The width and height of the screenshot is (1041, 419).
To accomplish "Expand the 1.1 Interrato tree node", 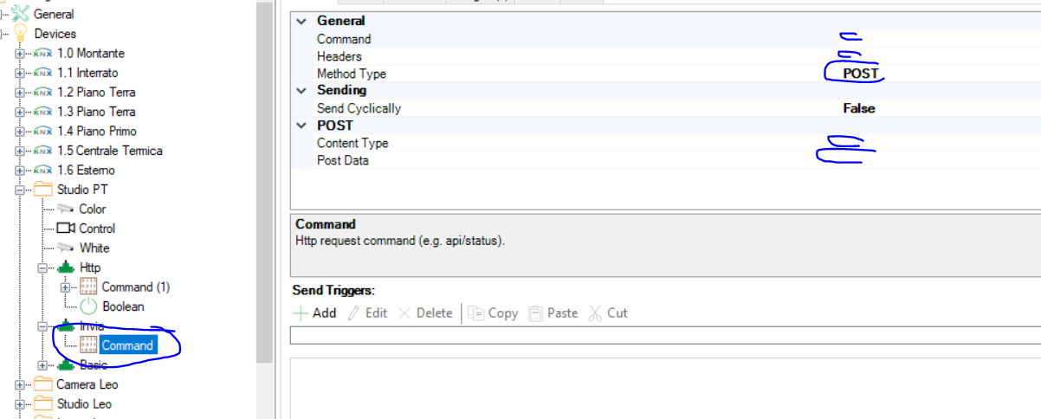I will [x=20, y=73].
